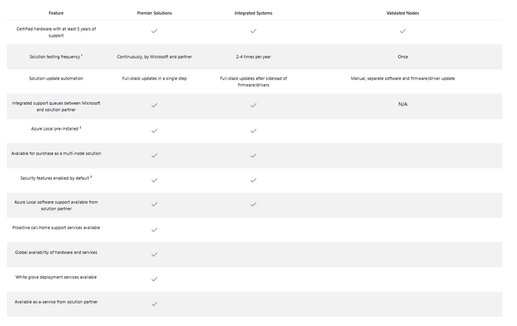The image size is (517, 326).
Task: Click the Integrated Systems checkmark for multi-node solution
Action: [x=253, y=156]
